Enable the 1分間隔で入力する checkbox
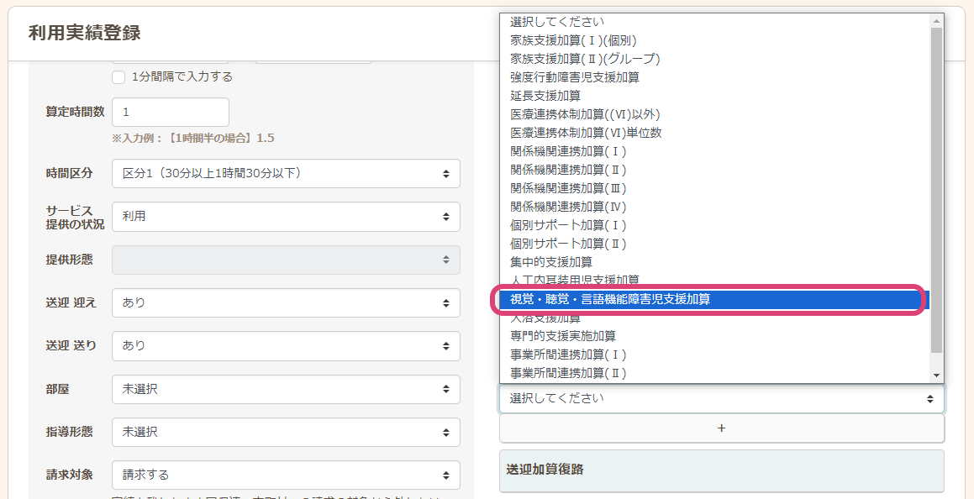The width and height of the screenshot is (974, 499). coord(119,77)
